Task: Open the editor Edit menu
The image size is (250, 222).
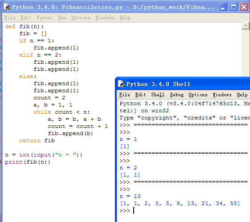Action: tap(26, 17)
